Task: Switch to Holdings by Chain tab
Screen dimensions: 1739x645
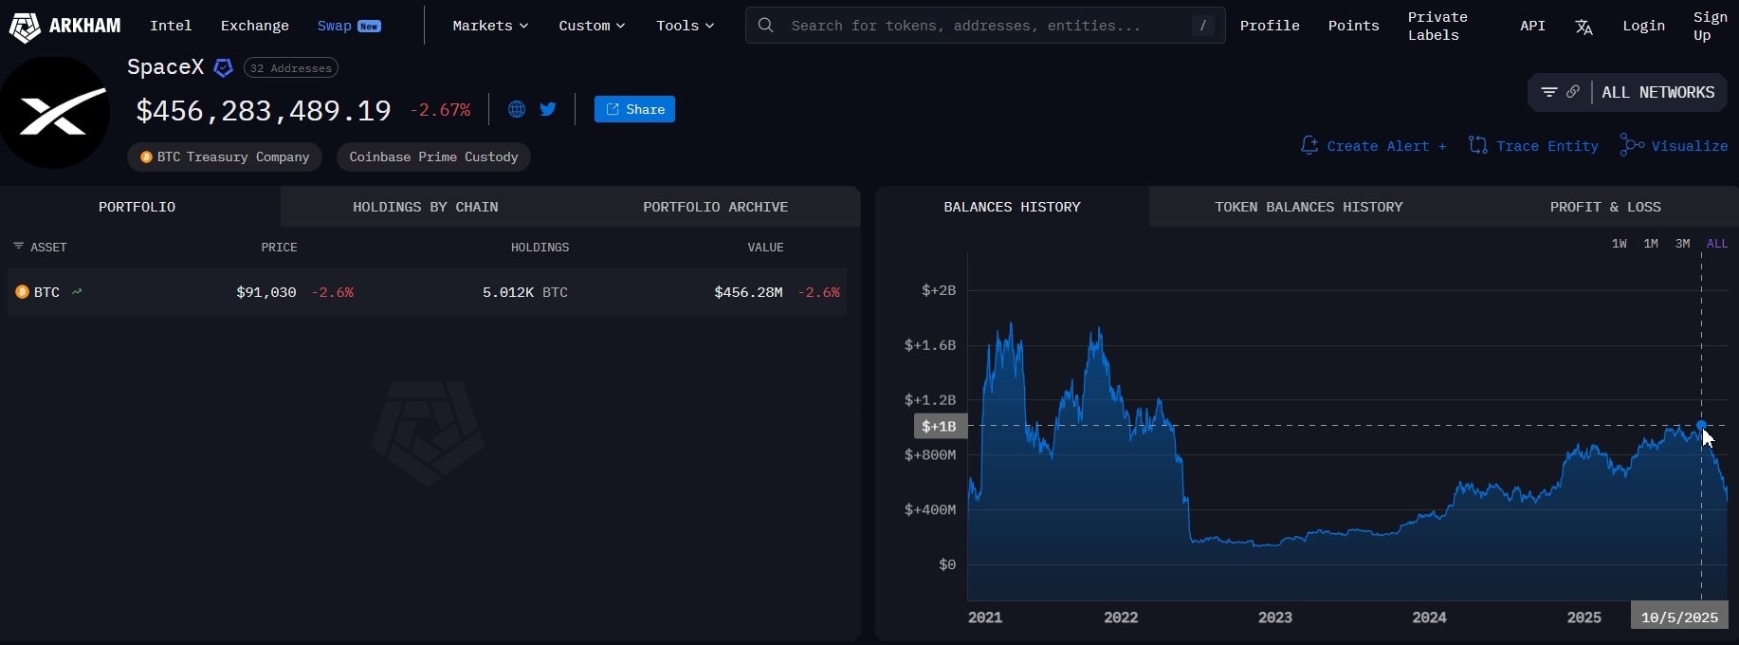Action: click(425, 207)
